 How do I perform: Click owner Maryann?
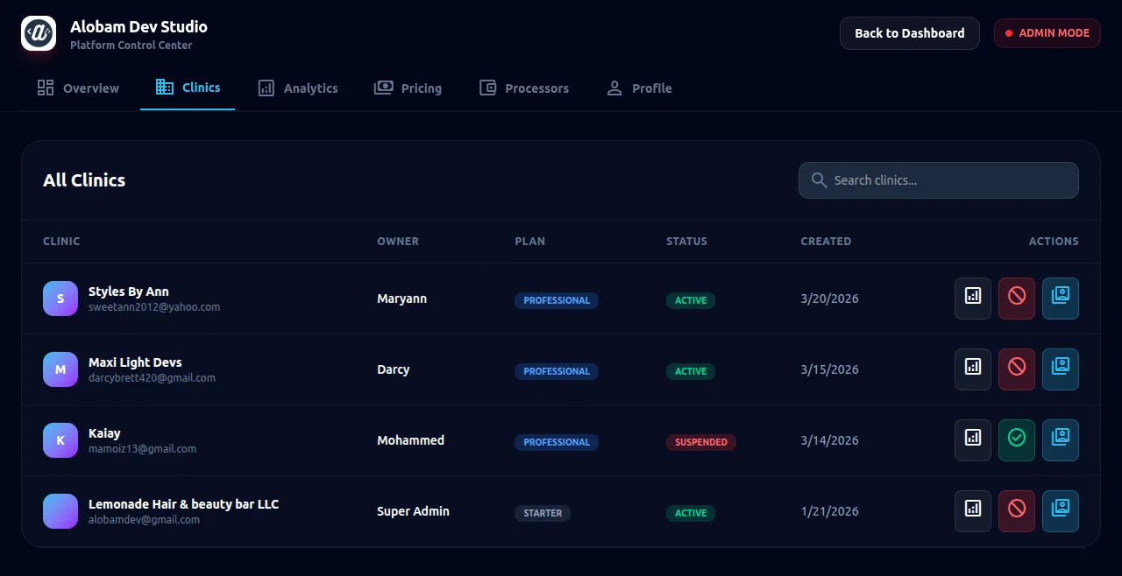click(401, 299)
